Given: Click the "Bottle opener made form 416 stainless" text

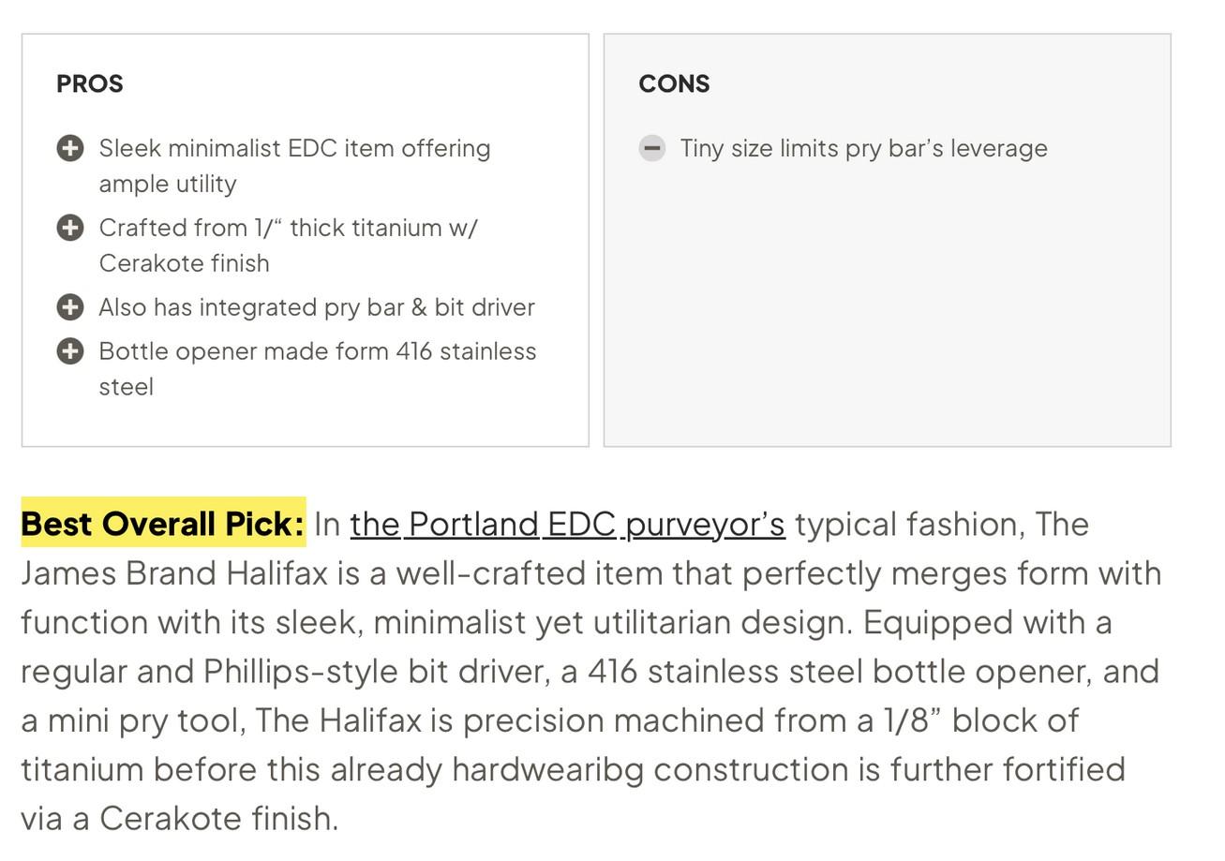Looking at the screenshot, I should (x=318, y=351).
